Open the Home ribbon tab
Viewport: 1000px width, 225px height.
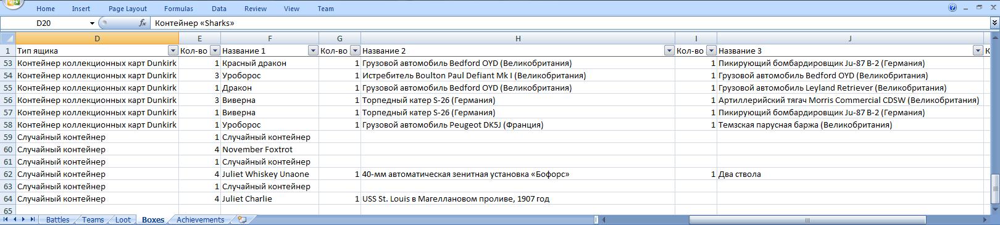(x=46, y=9)
